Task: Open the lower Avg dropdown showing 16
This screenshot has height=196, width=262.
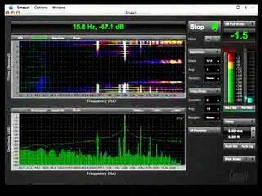Action: (212, 109)
